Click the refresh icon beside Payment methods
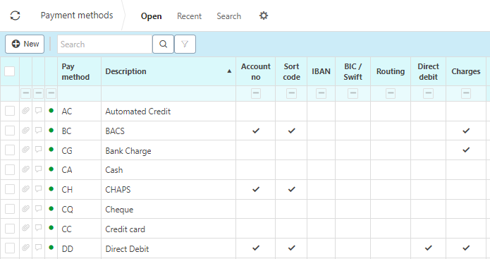This screenshot has height=259, width=490. [x=15, y=16]
